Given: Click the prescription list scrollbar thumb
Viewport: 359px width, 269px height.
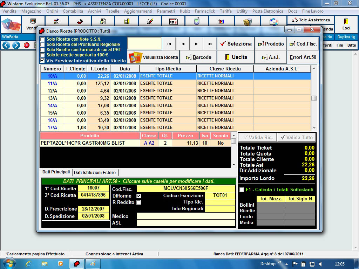Looking at the screenshot, I should [x=314, y=98].
